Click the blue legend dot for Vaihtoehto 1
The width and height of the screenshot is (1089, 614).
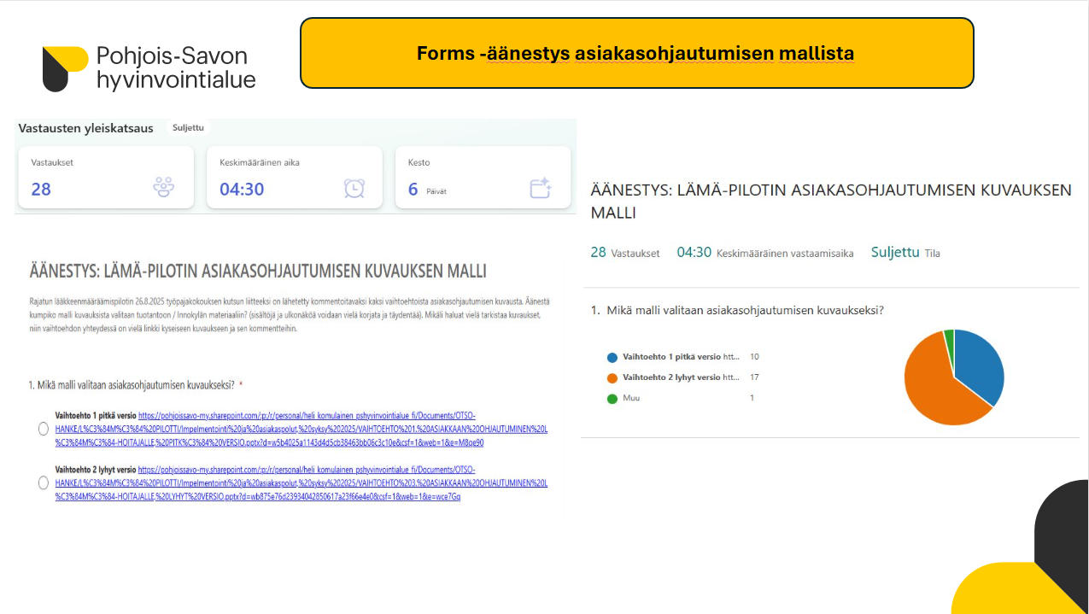point(612,357)
